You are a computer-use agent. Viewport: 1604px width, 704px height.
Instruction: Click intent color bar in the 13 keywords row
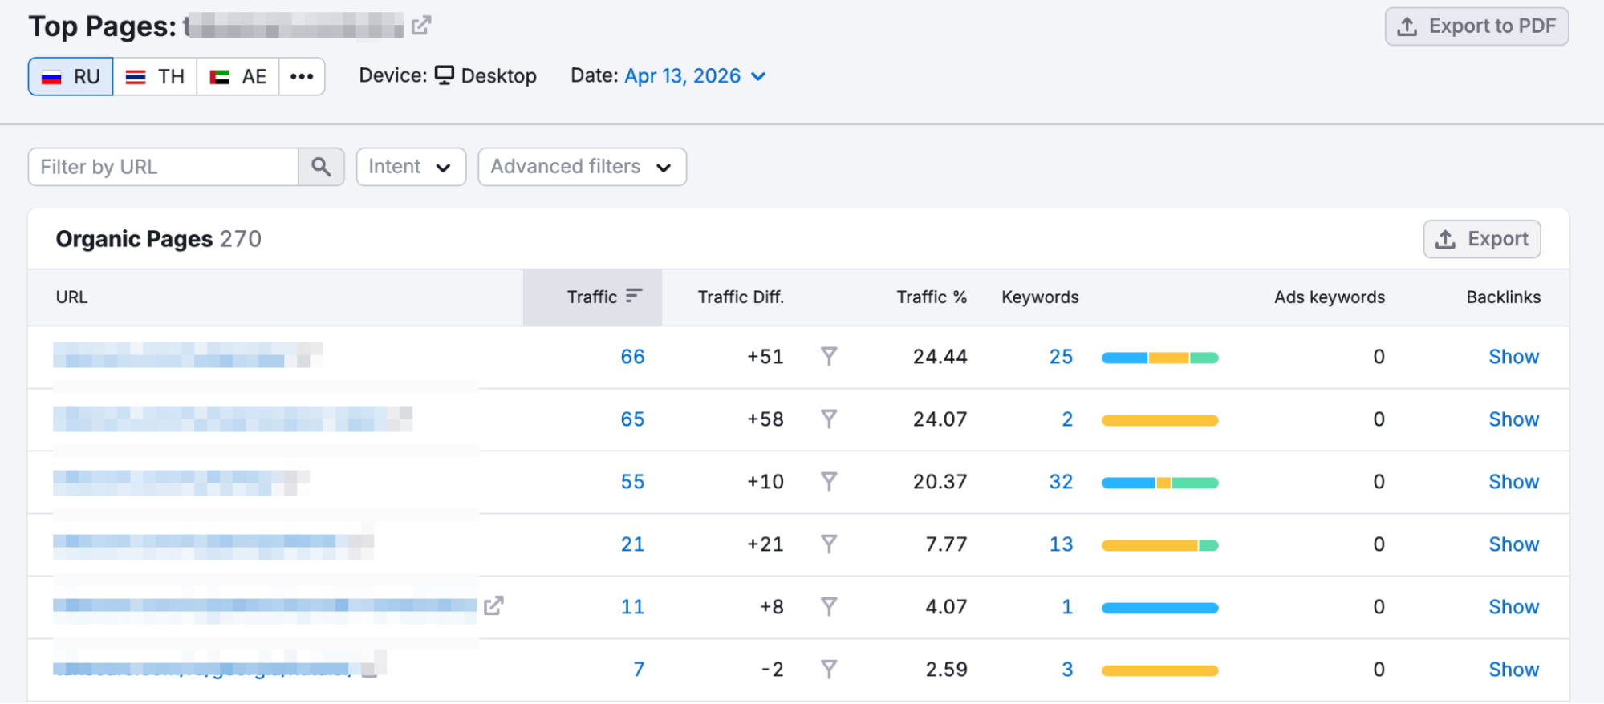(x=1160, y=545)
